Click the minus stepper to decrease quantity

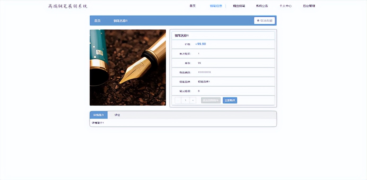click(178, 100)
